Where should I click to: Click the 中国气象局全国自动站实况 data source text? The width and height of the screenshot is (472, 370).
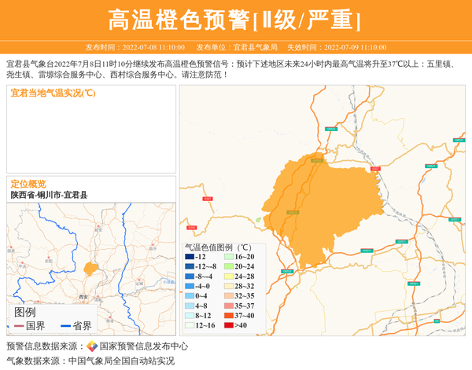coord(121,361)
